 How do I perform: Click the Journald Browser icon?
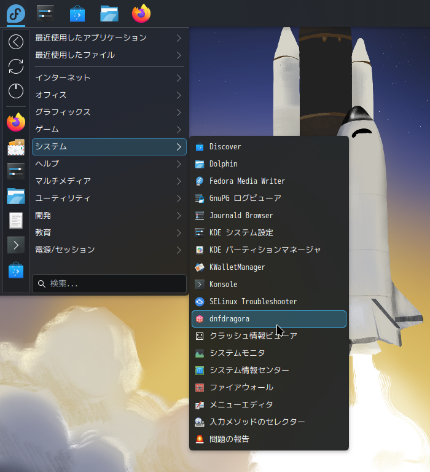[200, 216]
